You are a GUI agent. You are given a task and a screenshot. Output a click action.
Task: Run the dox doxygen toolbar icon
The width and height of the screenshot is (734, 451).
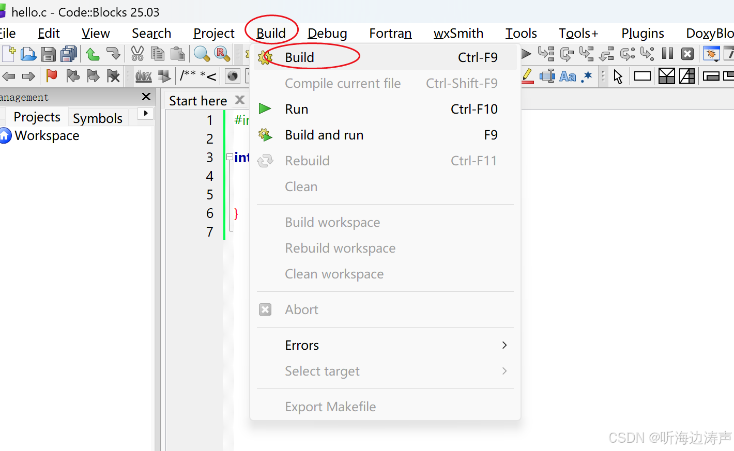click(143, 76)
